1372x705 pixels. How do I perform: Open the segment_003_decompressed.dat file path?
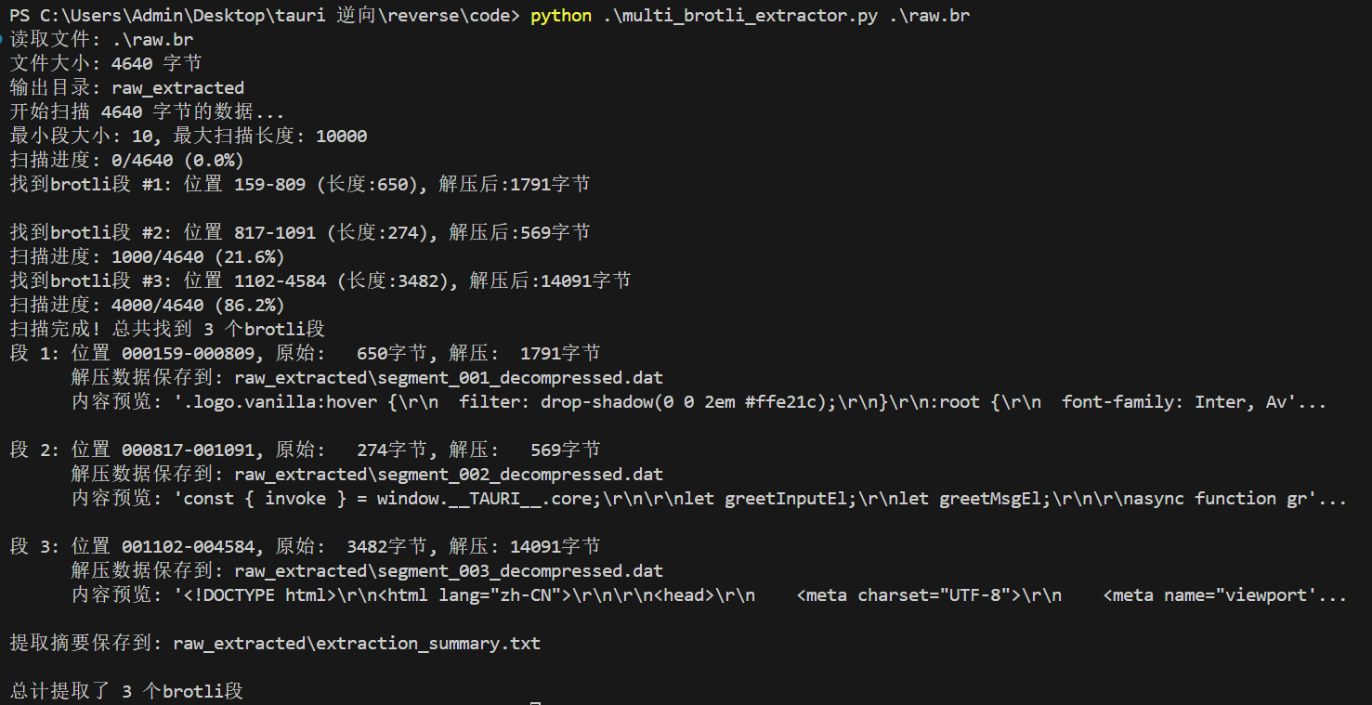(x=449, y=571)
